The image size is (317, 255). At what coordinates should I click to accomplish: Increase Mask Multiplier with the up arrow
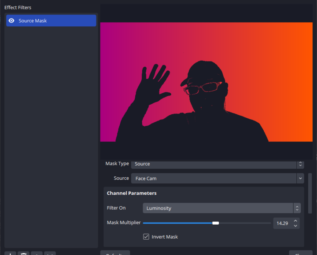click(x=295, y=221)
